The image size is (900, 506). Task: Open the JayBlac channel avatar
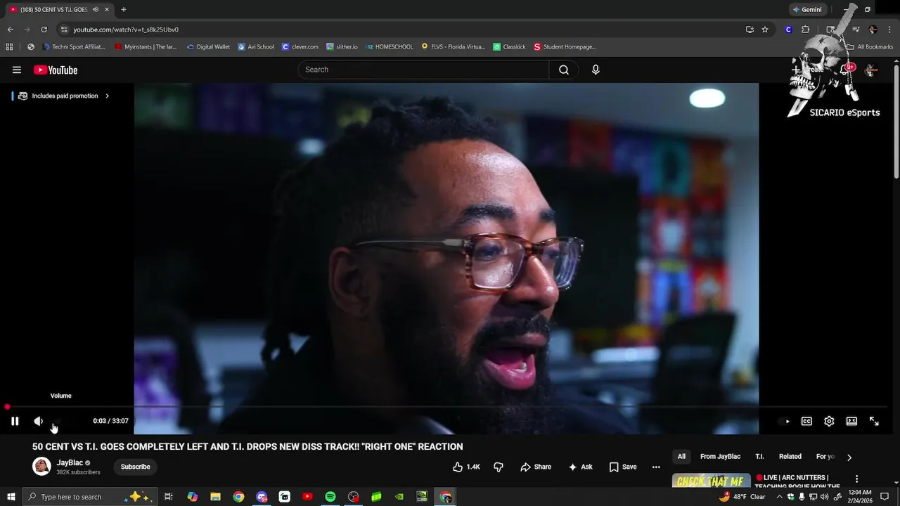(41, 466)
